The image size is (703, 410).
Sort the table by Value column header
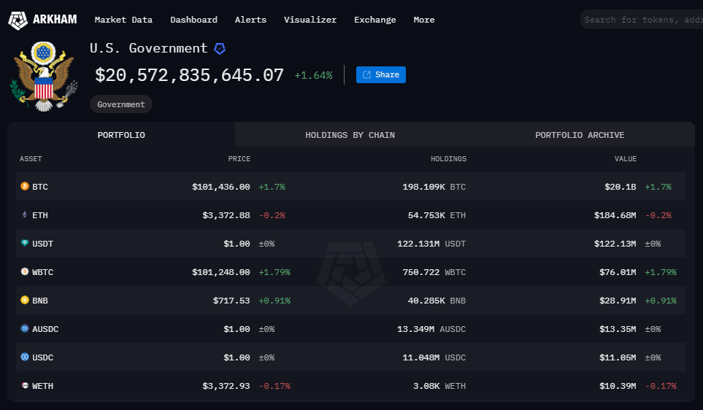point(625,159)
